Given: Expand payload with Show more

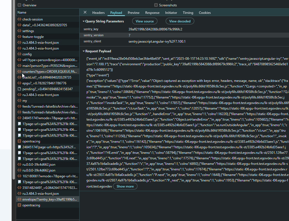Looking at the screenshot, I should (125, 186).
